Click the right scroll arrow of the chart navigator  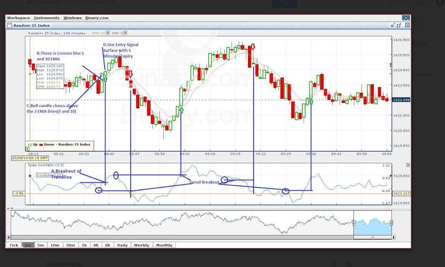[x=394, y=237]
